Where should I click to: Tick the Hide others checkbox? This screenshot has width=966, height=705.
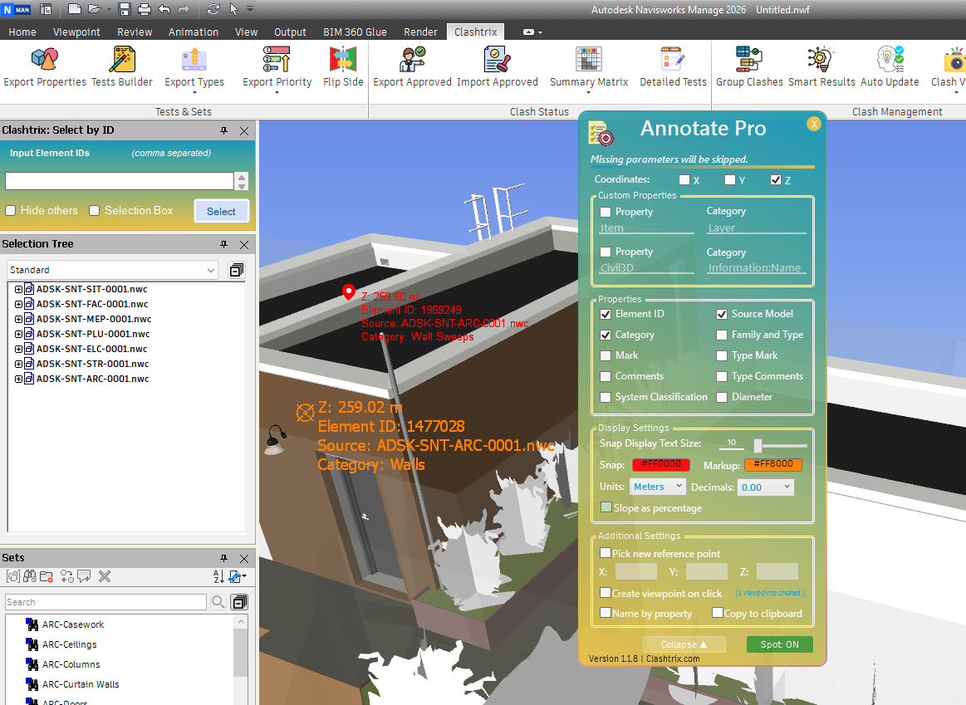click(x=11, y=211)
